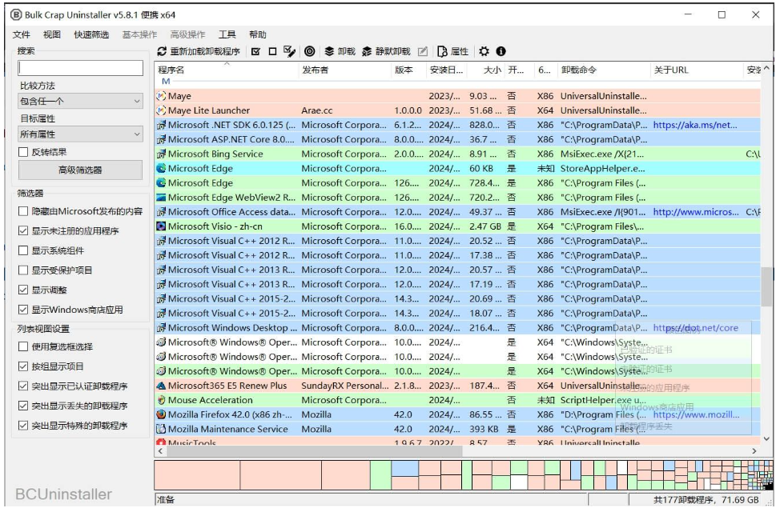Click the Mozilla Maintenance Service icon
The image size is (780, 508).
[x=161, y=429]
